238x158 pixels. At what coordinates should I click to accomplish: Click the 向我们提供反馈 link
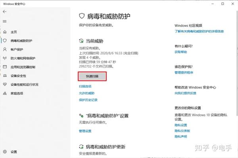(185, 93)
